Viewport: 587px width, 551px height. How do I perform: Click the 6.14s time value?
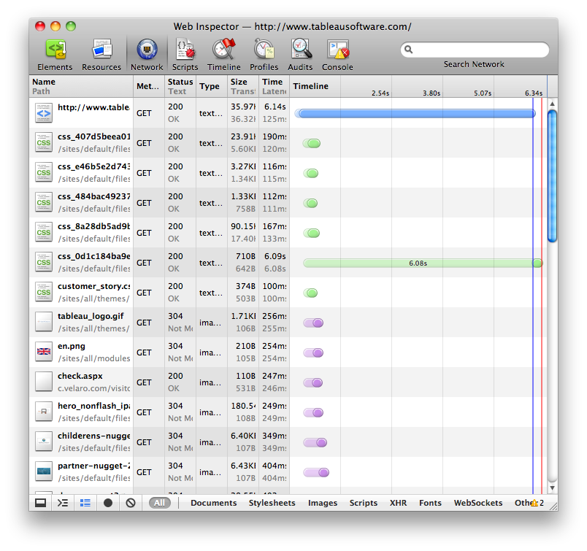pos(275,107)
